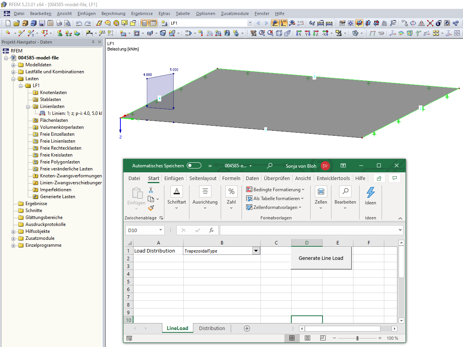
Task: Set view against X direction
Action: (x=325, y=33)
